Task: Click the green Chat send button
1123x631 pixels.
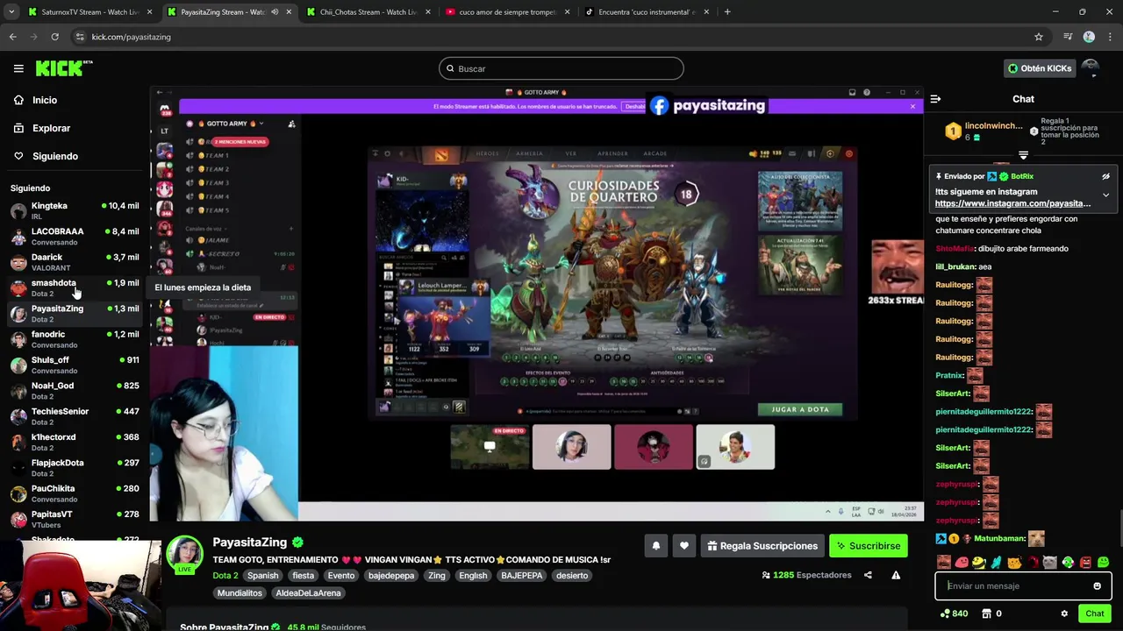Action: [1094, 613]
